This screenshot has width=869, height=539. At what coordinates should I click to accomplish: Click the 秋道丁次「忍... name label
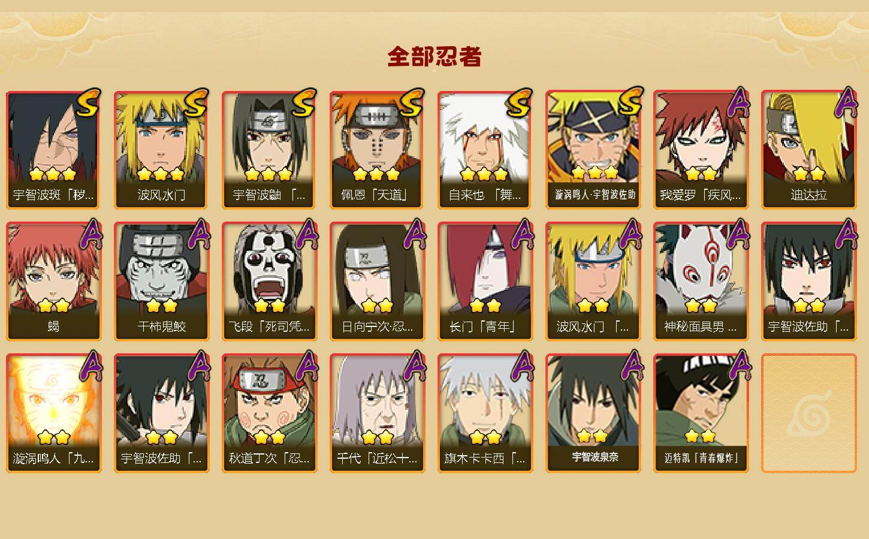tap(269, 459)
